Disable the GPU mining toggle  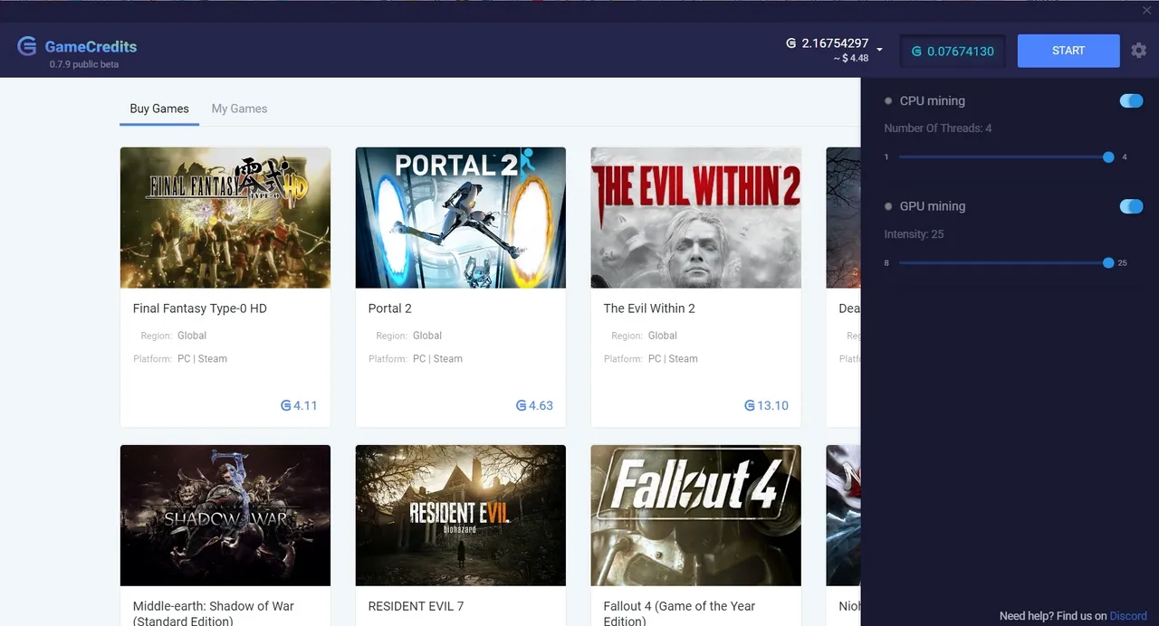[1131, 206]
